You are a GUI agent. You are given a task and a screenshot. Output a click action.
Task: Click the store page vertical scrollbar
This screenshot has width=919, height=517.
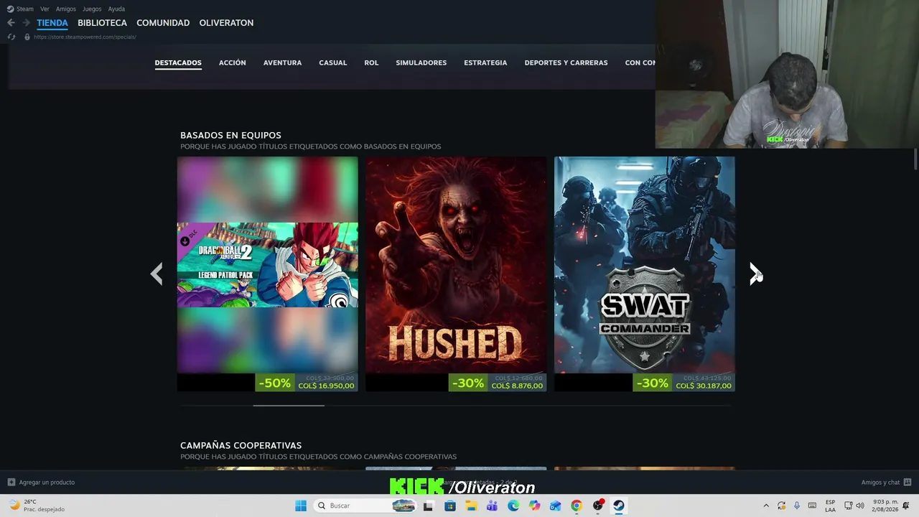915,159
